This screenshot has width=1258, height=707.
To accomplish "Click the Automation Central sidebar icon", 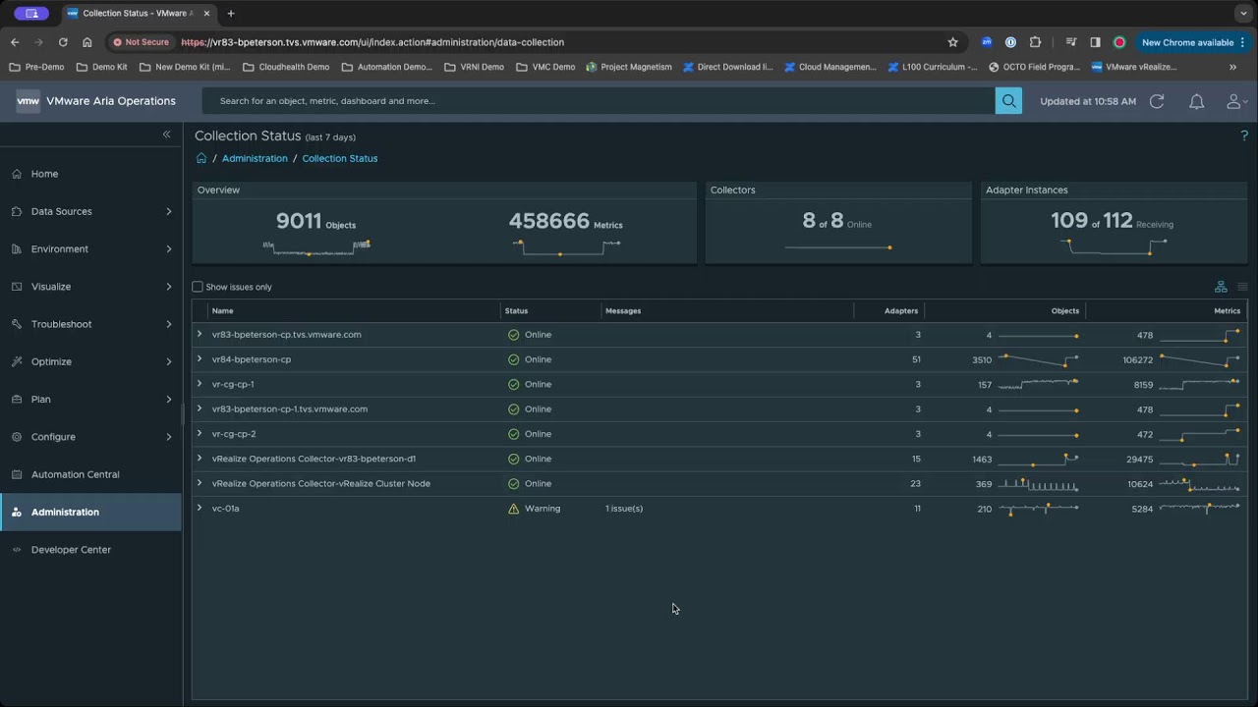I will tap(17, 474).
